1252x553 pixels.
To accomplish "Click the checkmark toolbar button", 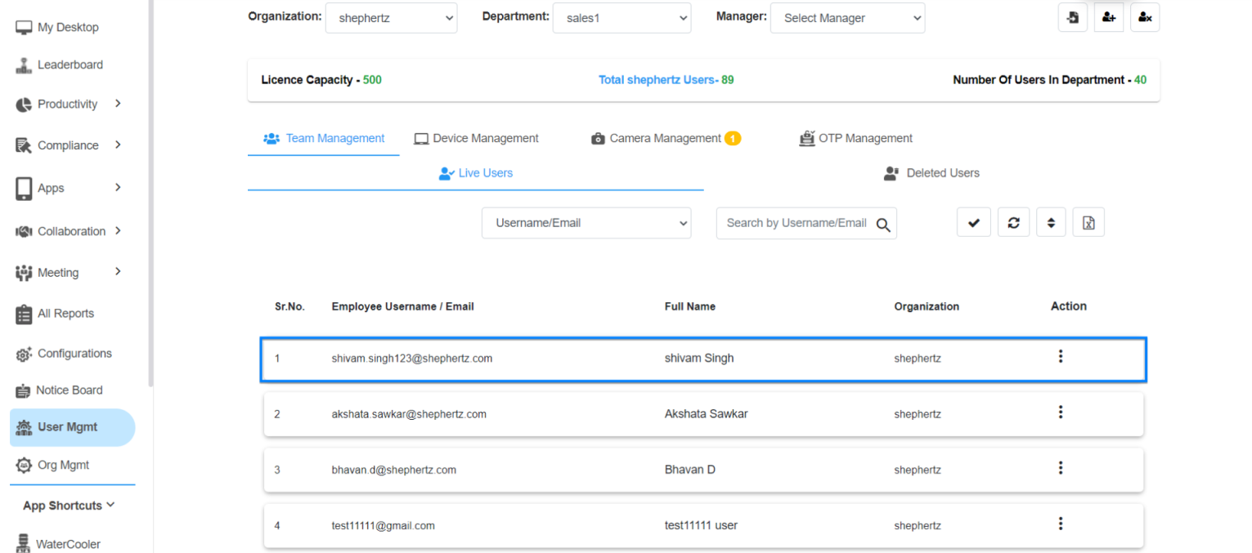I will (x=973, y=222).
